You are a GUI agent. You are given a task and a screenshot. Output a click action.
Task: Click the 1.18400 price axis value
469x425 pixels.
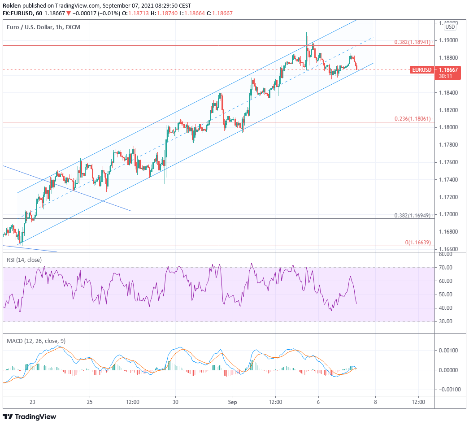[x=448, y=93]
